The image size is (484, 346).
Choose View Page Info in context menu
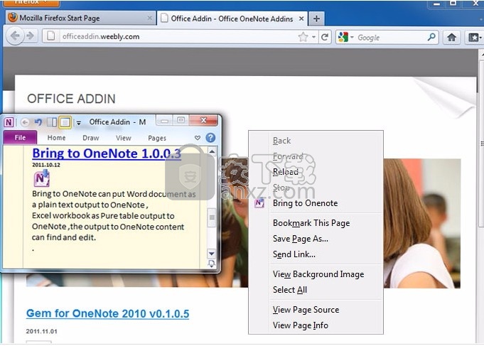click(x=316, y=325)
